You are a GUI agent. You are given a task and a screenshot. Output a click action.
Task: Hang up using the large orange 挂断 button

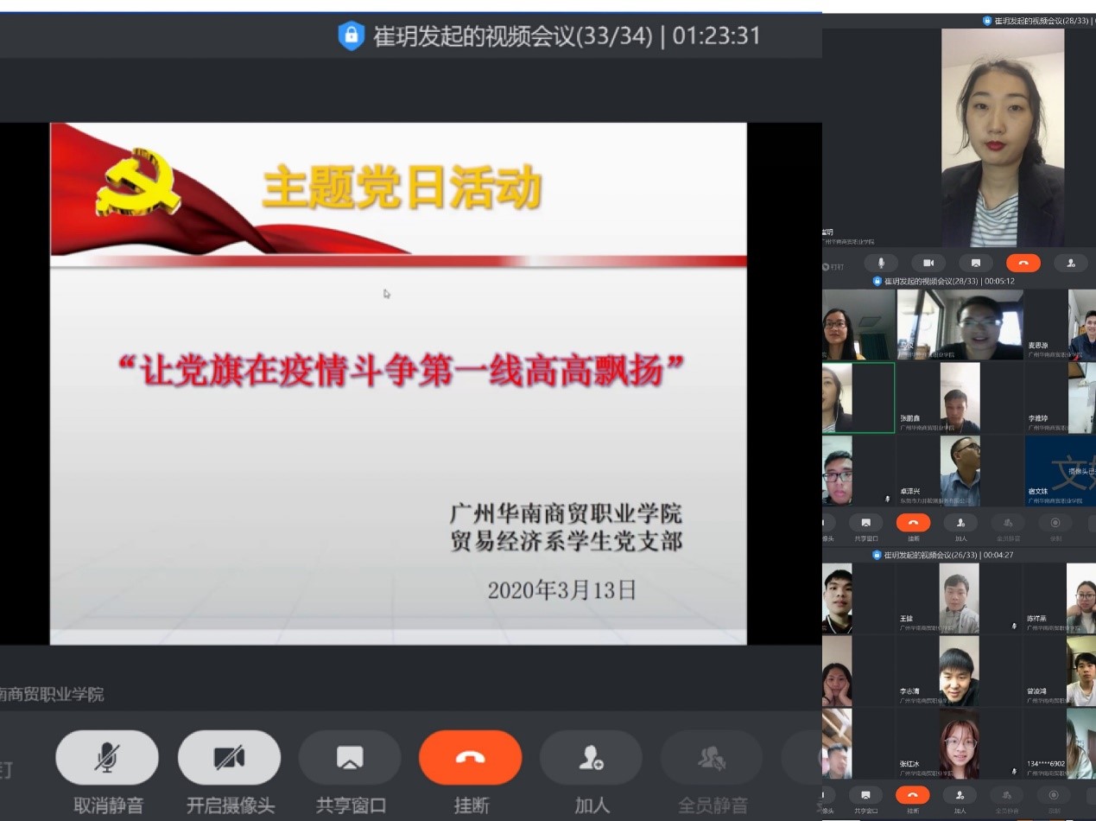[x=470, y=758]
